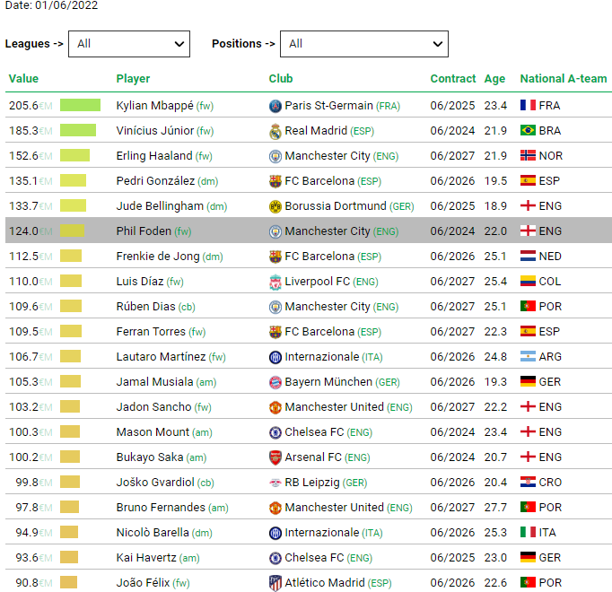Click the Italy flag icon
The image size is (612, 592).
528,532
